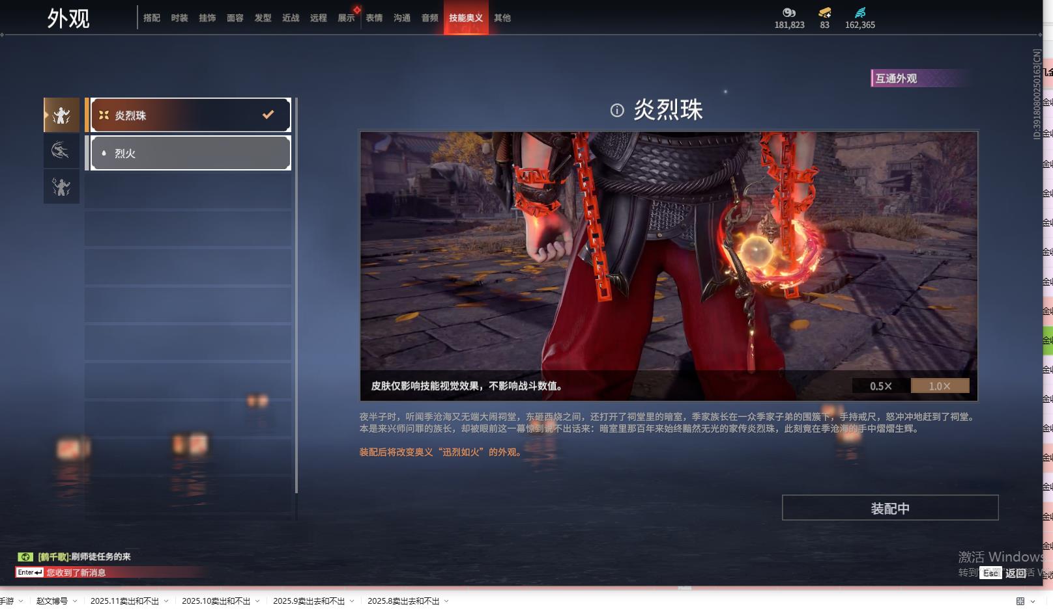
Task: Click the skin list vertical scrollbar
Action: [296, 295]
